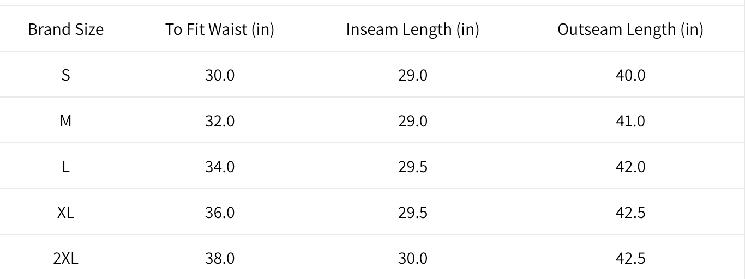Click the 40.0 outseam length value
745x279 pixels.
tap(630, 75)
